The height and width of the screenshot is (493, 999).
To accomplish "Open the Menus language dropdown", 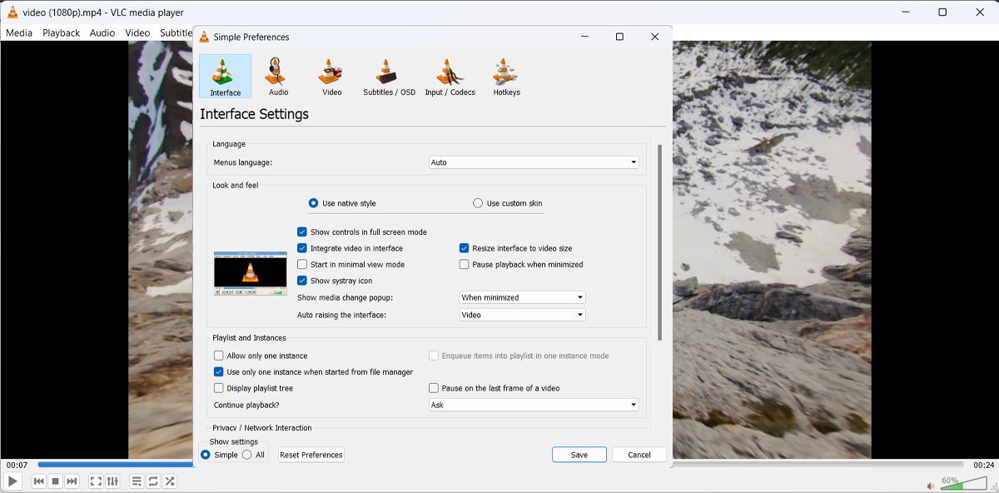I will (x=534, y=161).
